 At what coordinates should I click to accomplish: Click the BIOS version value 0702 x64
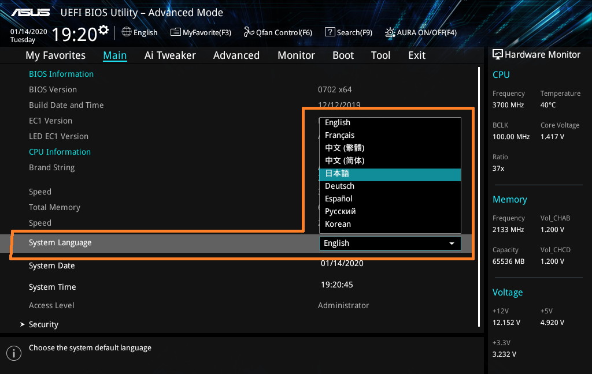(x=335, y=89)
